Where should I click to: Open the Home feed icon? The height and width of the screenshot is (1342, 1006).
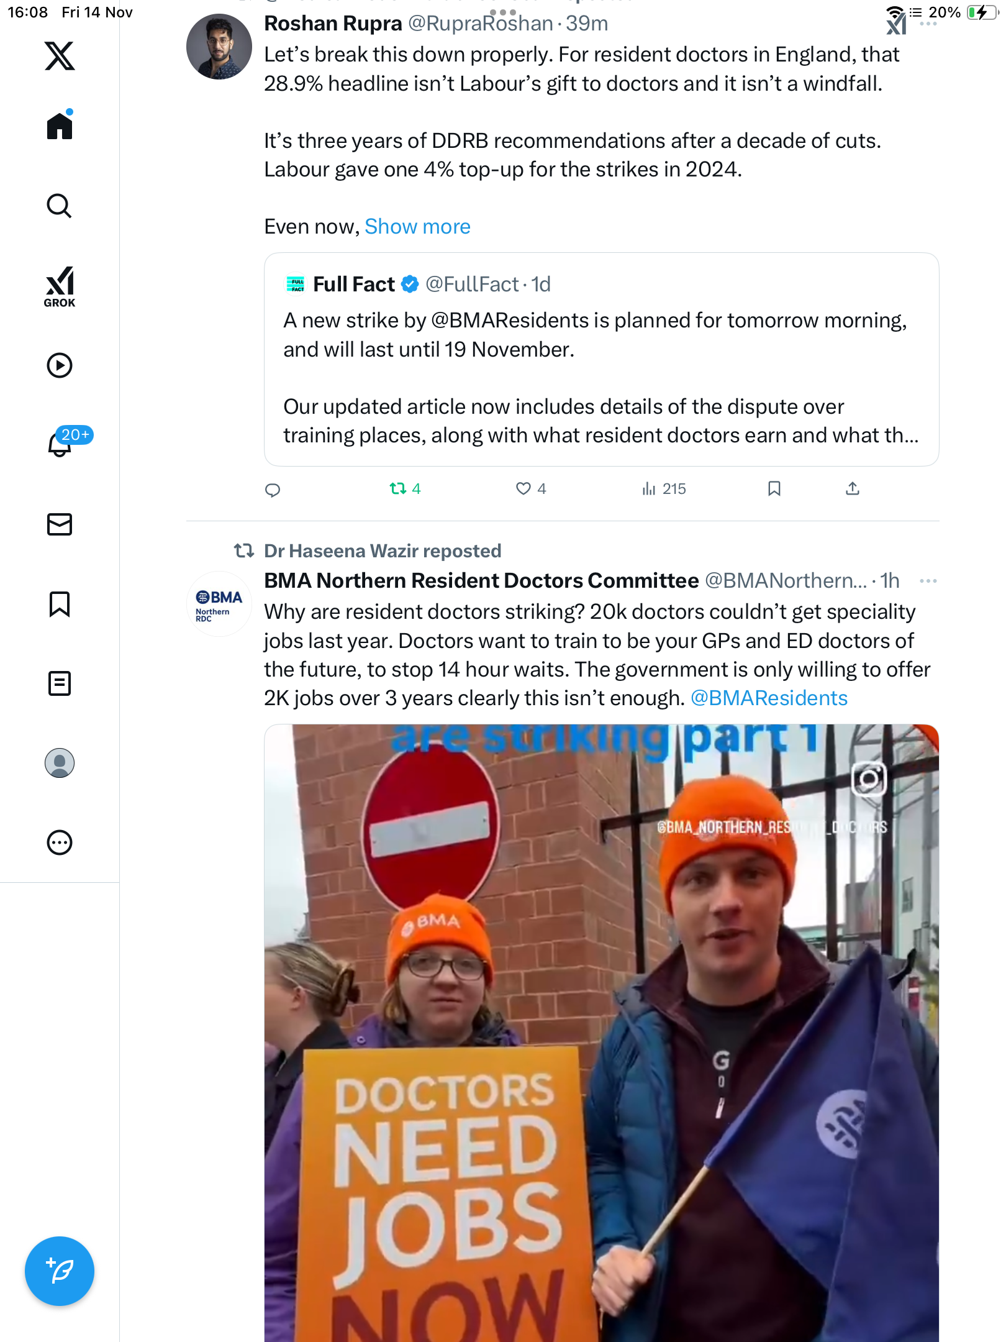pyautogui.click(x=60, y=126)
